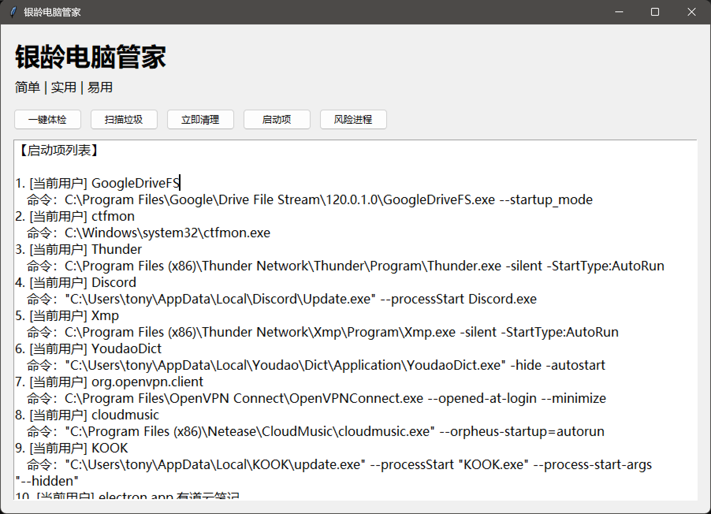The width and height of the screenshot is (711, 514).
Task: Click the 银龄电脑管家 large heading
Action: click(x=91, y=57)
